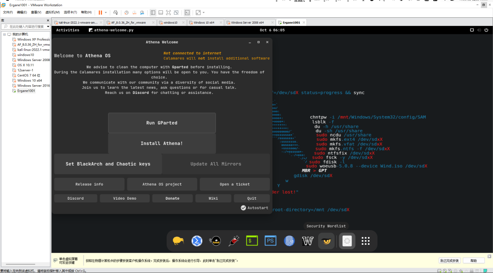Click the Quit button in Athena Welcome
This screenshot has width=493, height=273.
click(x=252, y=198)
